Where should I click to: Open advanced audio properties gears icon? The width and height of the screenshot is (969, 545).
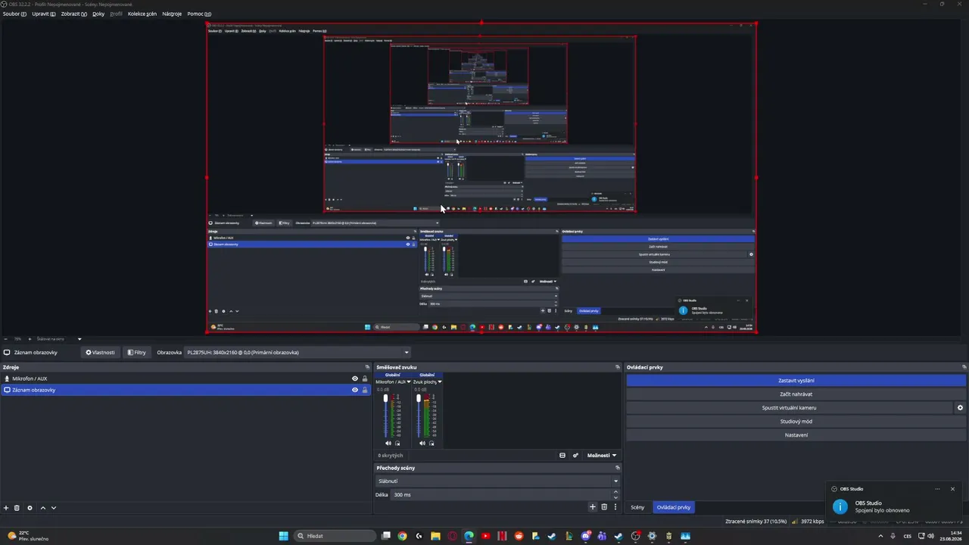575,456
